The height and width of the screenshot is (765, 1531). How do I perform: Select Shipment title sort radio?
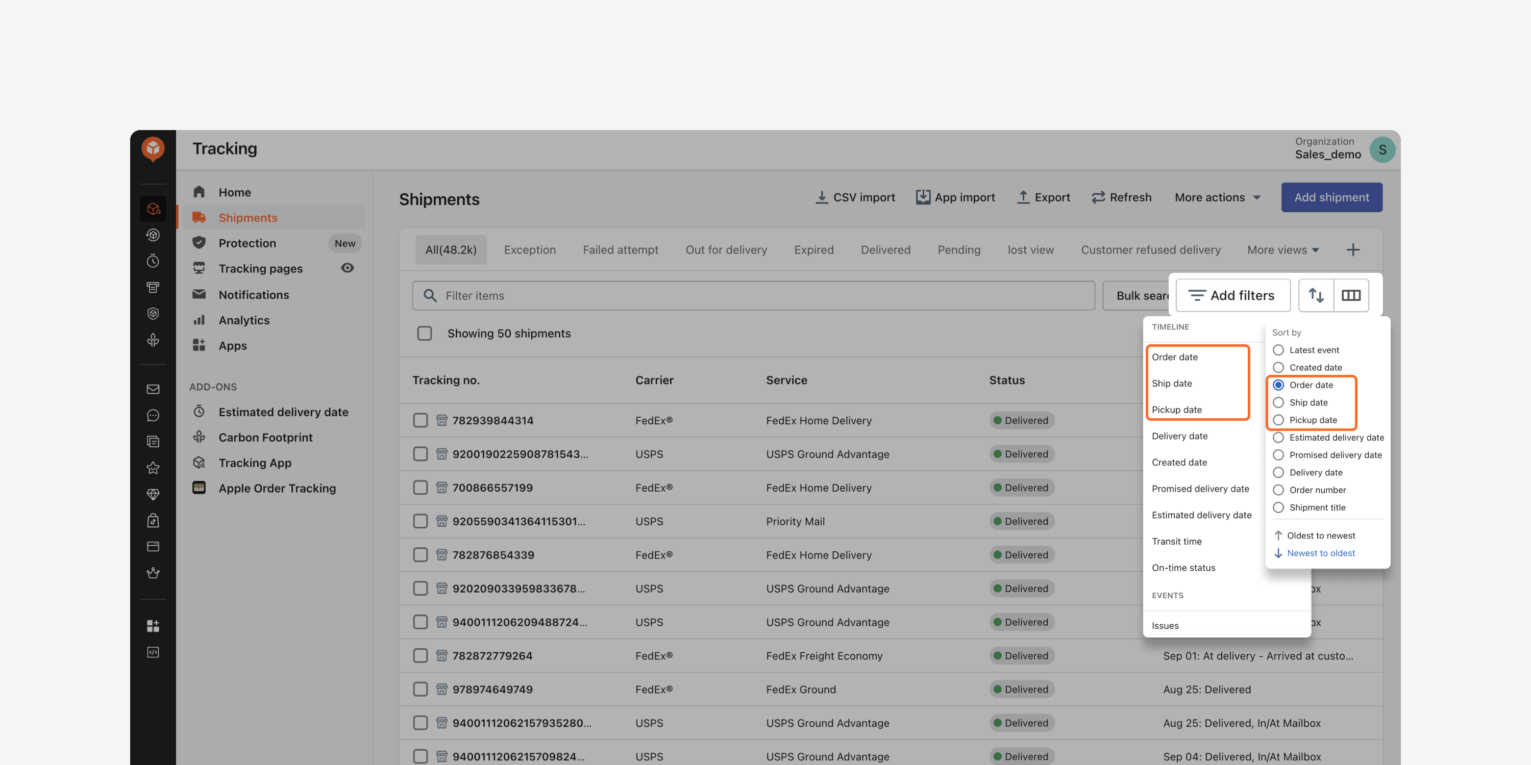1278,507
